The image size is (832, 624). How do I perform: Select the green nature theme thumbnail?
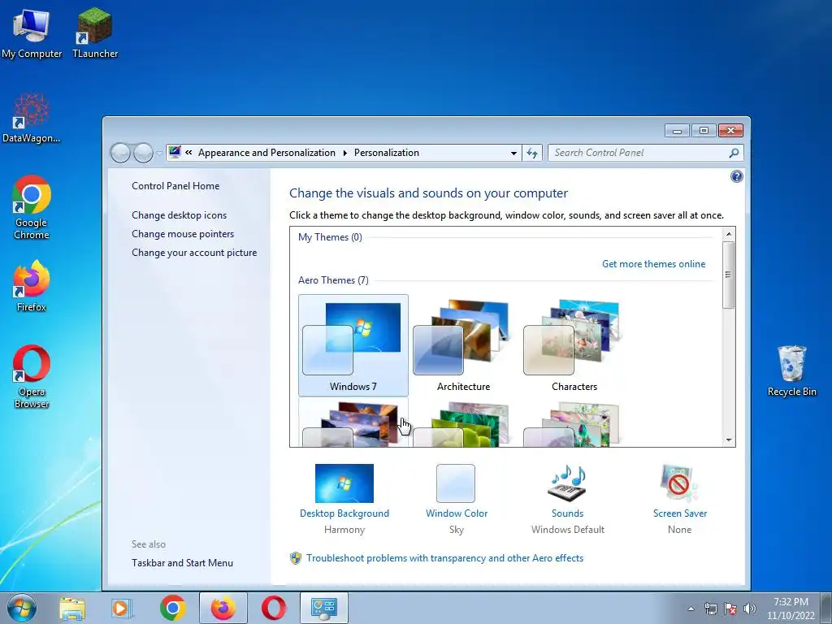pyautogui.click(x=463, y=423)
